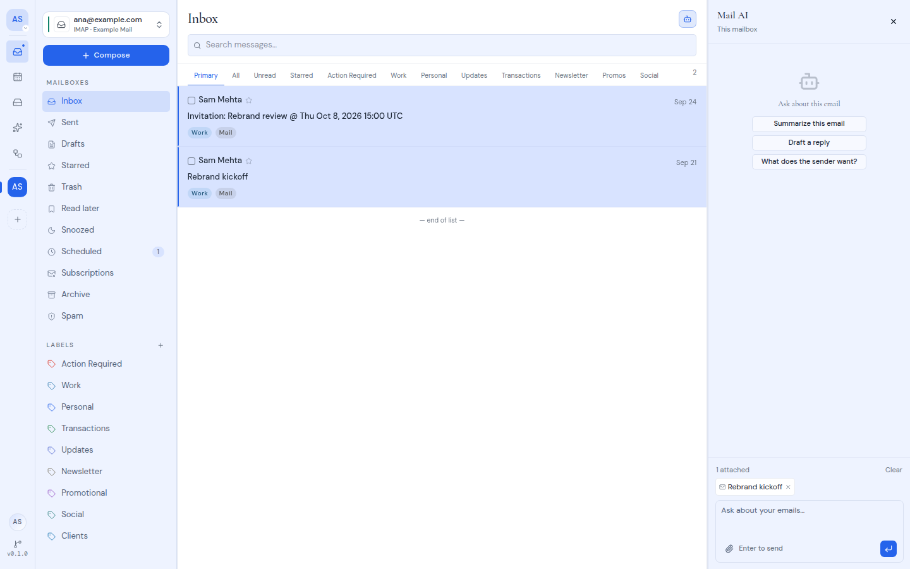Viewport: 910px width, 569px height.
Task: Close the Mail AI panel
Action: pos(894,21)
